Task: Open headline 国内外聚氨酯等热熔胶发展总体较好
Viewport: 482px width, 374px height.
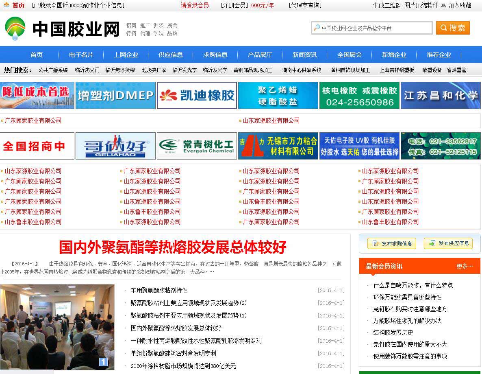Action: pos(172,247)
